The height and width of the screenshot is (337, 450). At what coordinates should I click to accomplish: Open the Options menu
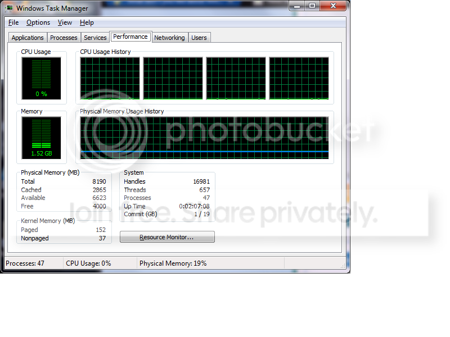(x=38, y=22)
